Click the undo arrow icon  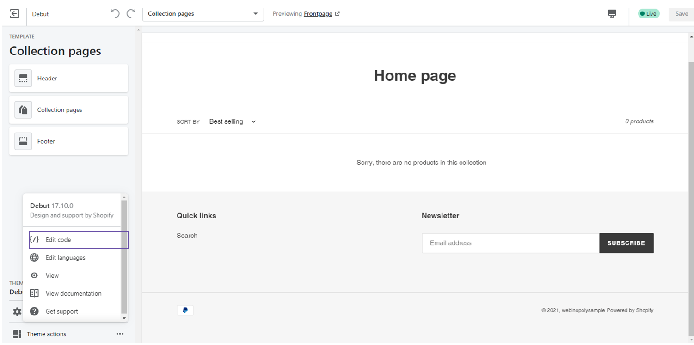point(115,14)
